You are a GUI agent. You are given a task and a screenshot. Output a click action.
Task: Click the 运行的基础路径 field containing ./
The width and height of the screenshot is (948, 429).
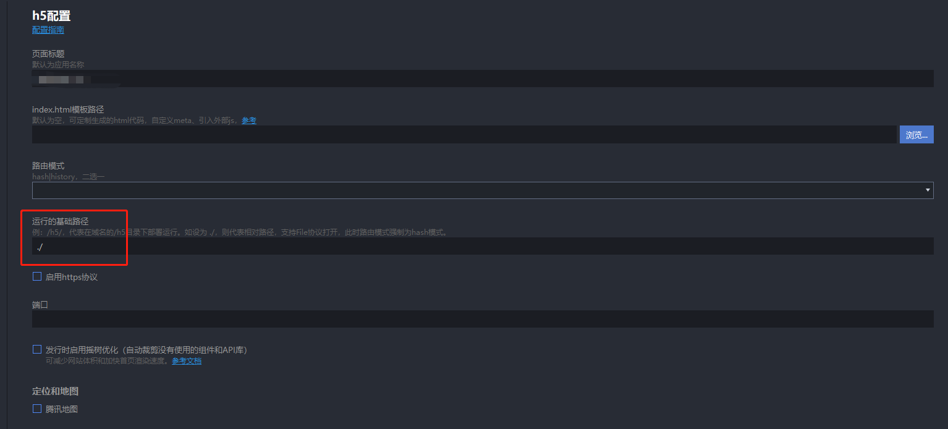pos(483,246)
